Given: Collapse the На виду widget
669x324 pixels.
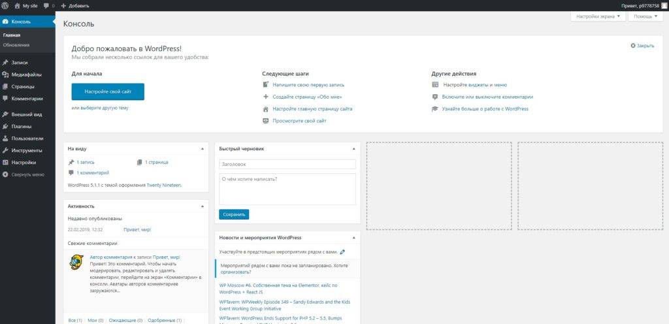Looking at the screenshot, I should [203, 149].
